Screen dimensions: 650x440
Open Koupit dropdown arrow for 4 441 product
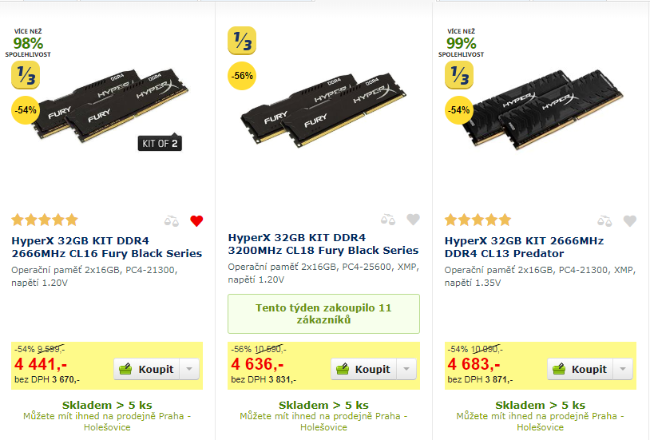190,369
